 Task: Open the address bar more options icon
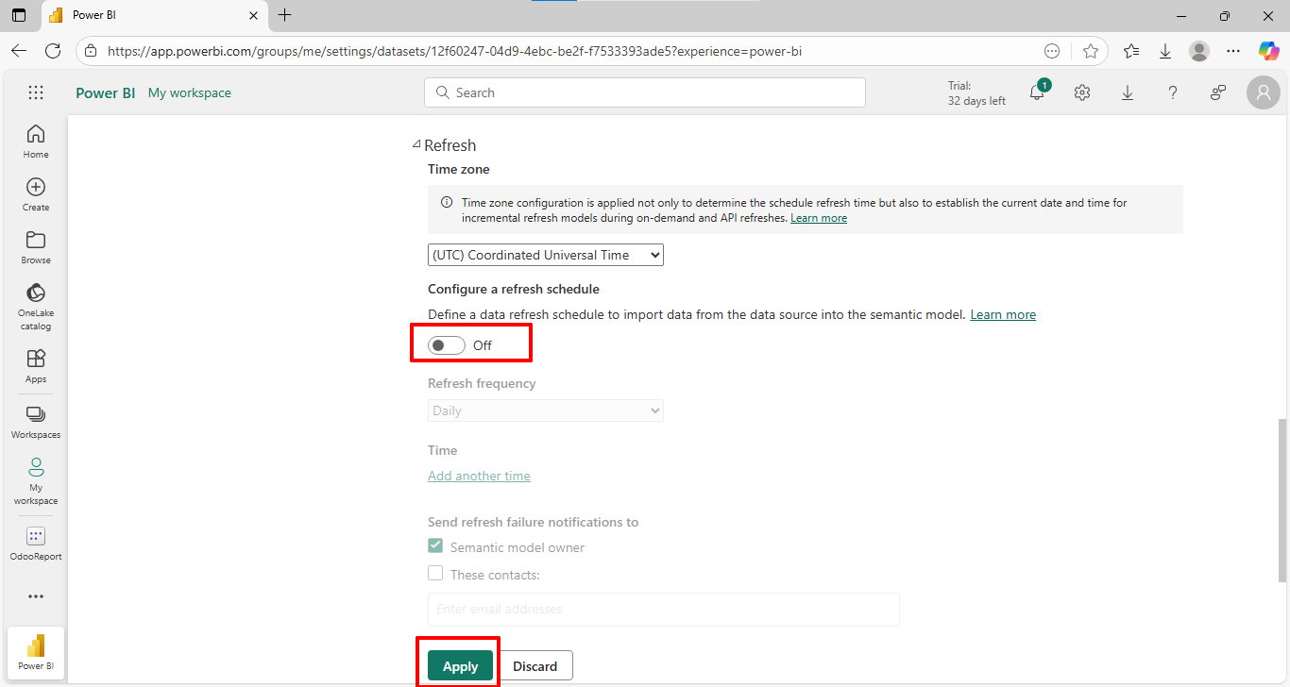tap(1052, 51)
